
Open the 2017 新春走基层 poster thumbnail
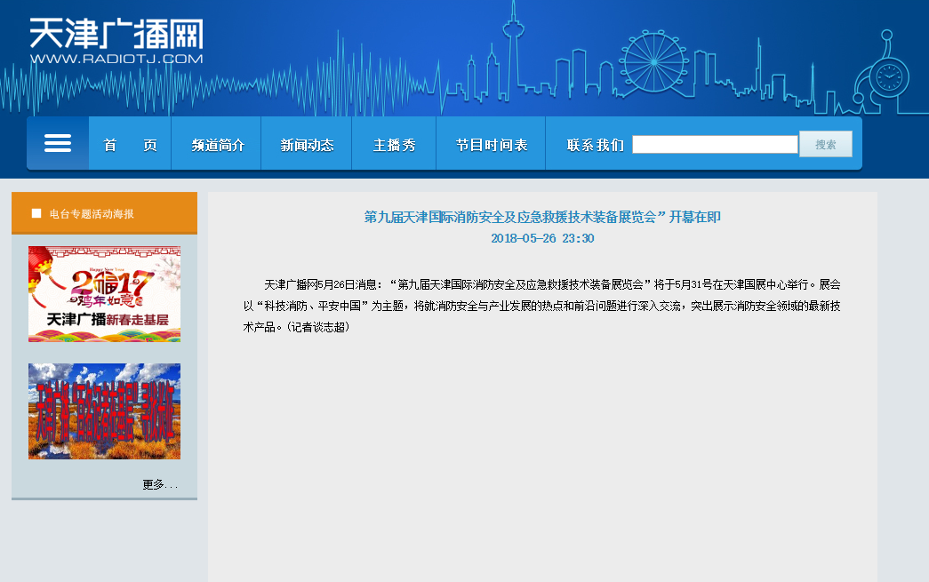point(104,294)
